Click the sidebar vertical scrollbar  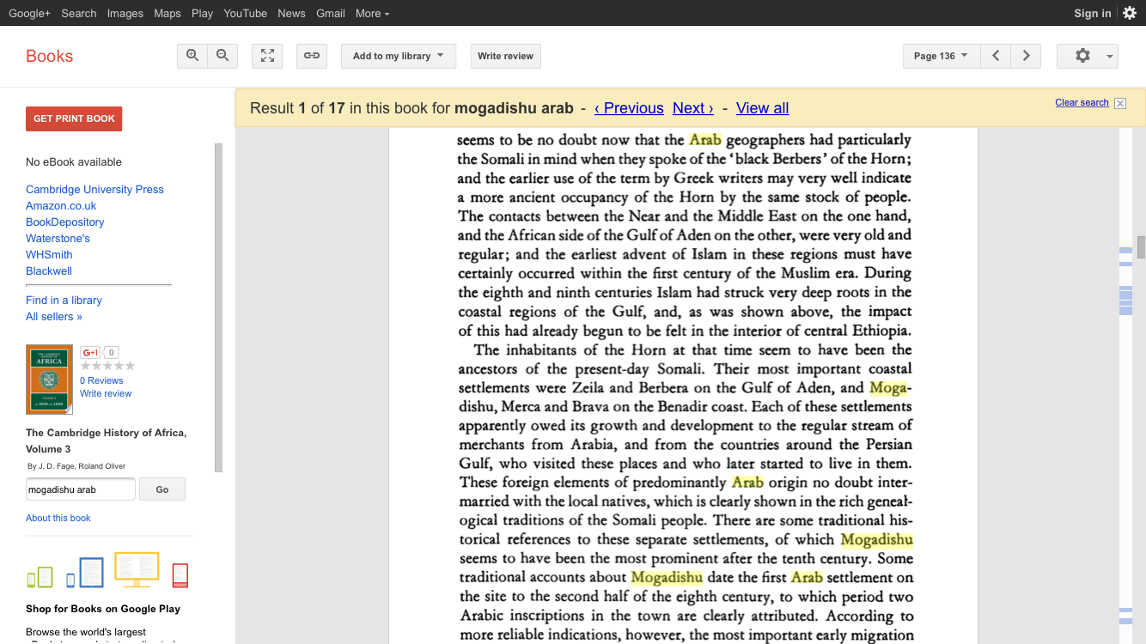point(218,307)
